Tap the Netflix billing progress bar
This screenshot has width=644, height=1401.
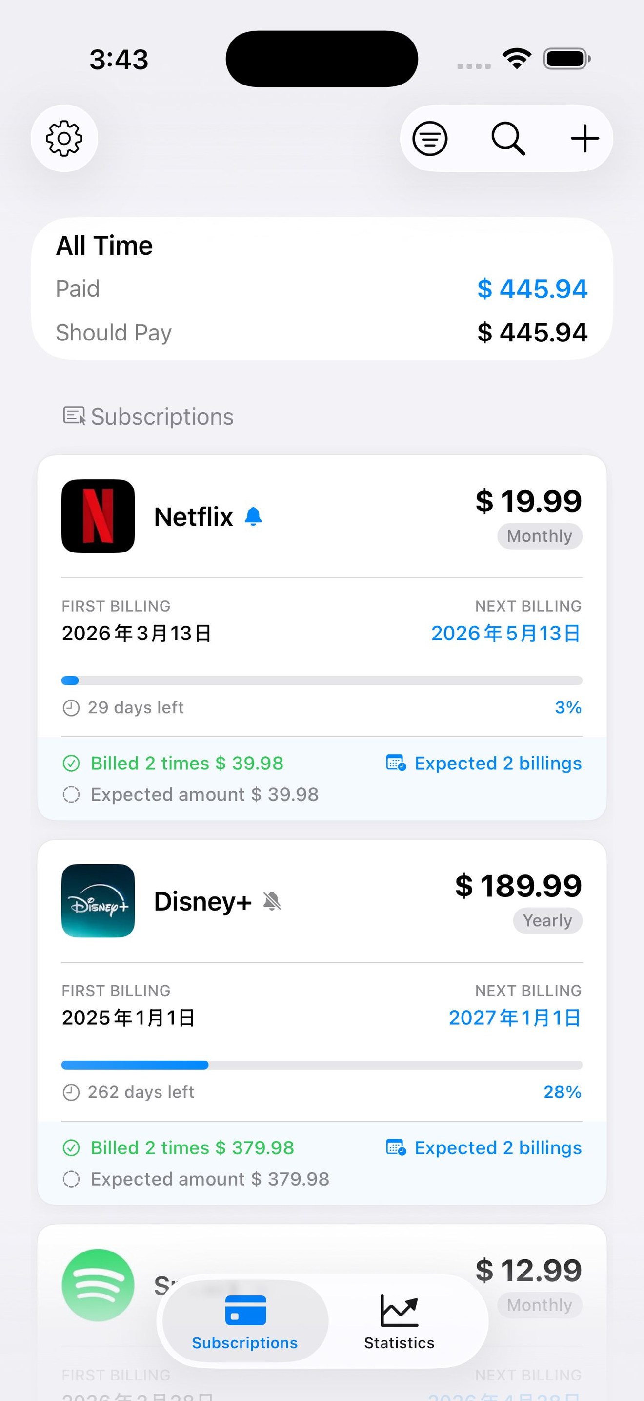pyautogui.click(x=322, y=680)
